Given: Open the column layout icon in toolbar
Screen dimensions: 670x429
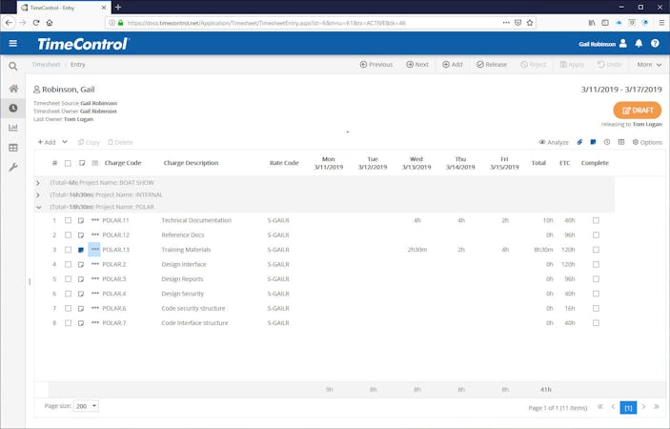Looking at the screenshot, I should coord(620,142).
